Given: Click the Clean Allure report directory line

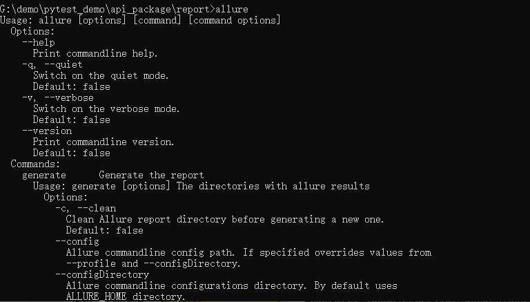Looking at the screenshot, I should pos(225,219).
